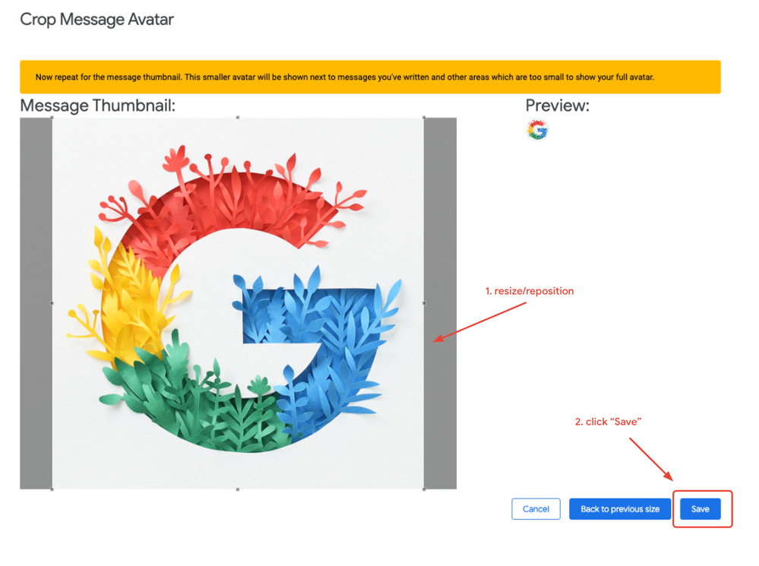Select the top-center edge crop handle
The image size is (759, 566).
238,118
